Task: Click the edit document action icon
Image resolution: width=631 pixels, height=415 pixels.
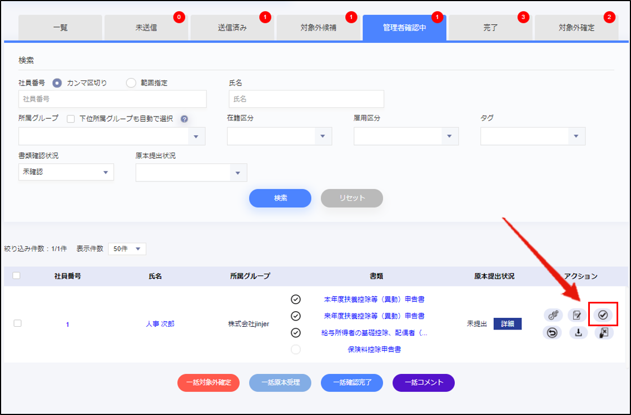Action: click(578, 315)
